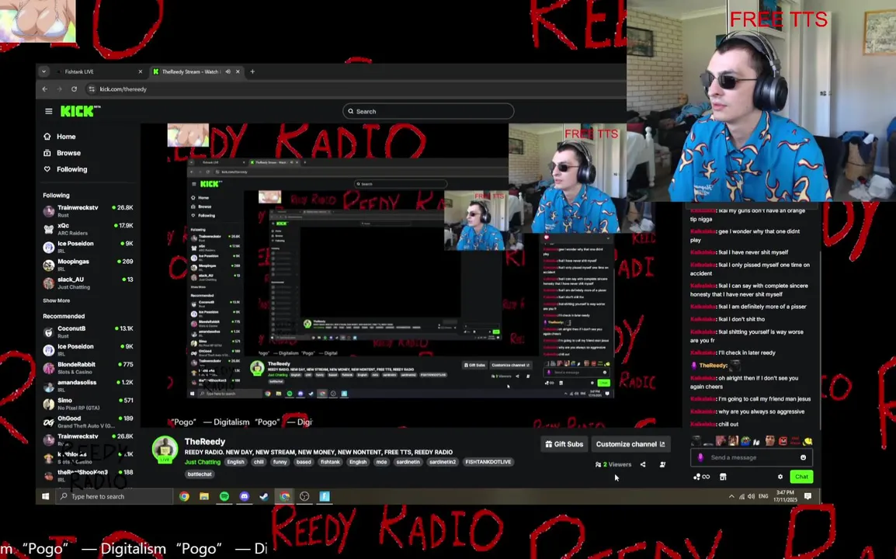Pick the angry red face emote

pos(783,441)
